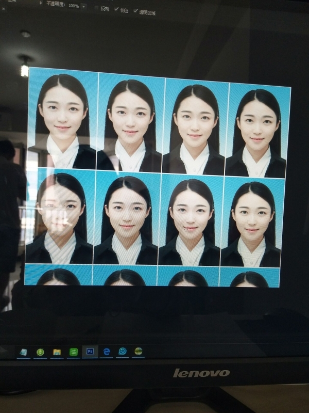Launch the green WPS "S" taskbar icon

click(74, 352)
